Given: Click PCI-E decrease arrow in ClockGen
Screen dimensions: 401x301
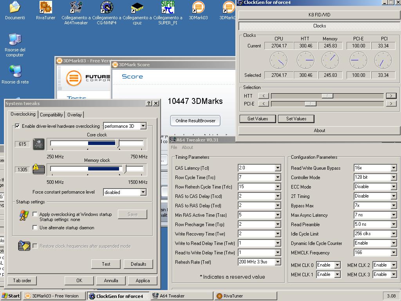Looking at the screenshot, I should click(x=264, y=103).
